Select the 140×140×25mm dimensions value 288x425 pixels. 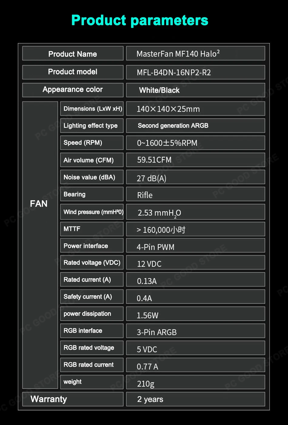[168, 109]
